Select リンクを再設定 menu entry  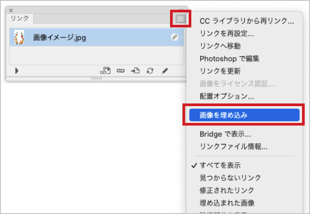coord(226,33)
